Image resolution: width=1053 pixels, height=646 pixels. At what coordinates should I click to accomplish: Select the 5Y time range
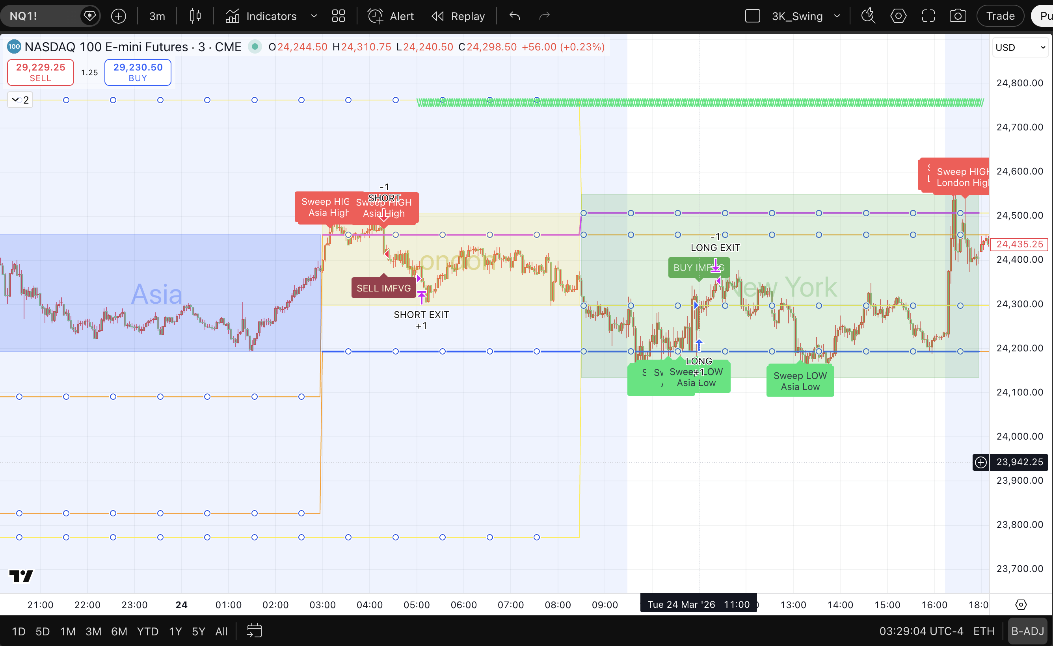[x=199, y=631]
